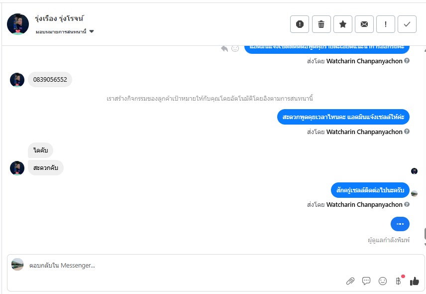Image resolution: width=426 pixels, height=294 pixels.
Task: Open the emoji picker smiley icon
Action: coord(382,281)
